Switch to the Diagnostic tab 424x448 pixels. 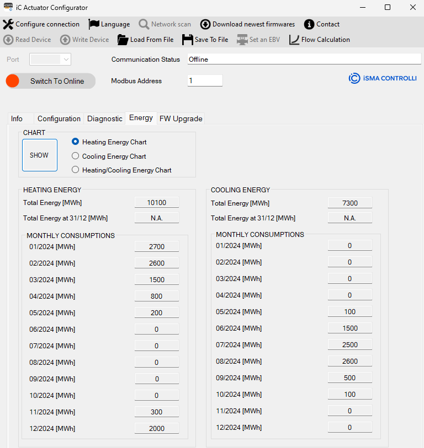coord(105,118)
